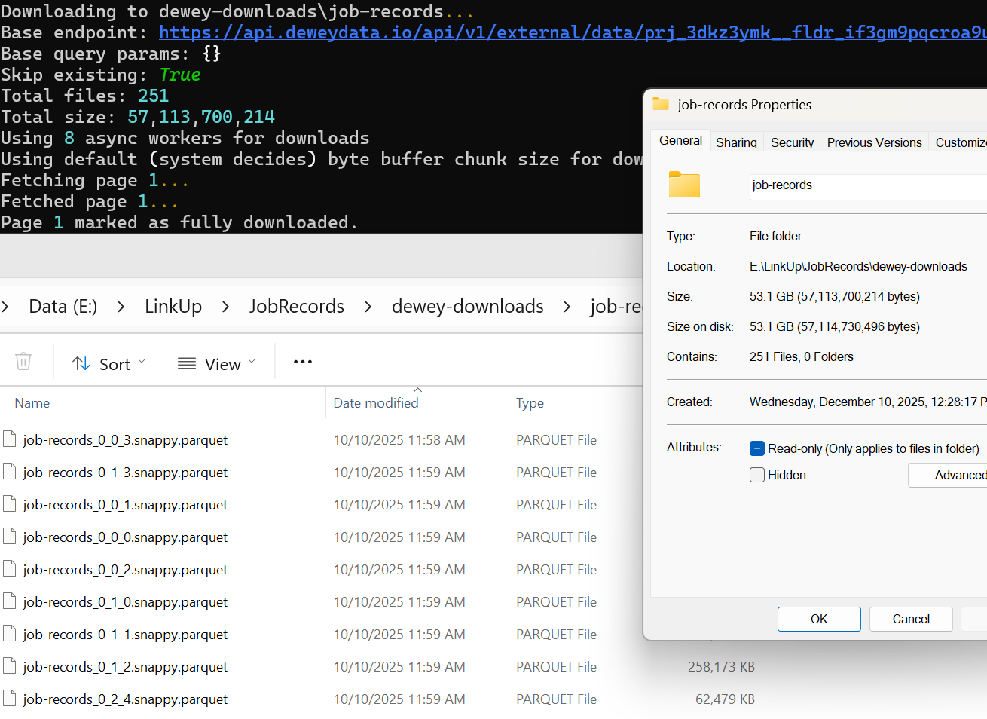Open the deweydata API endpoint link in terminal

click(573, 32)
